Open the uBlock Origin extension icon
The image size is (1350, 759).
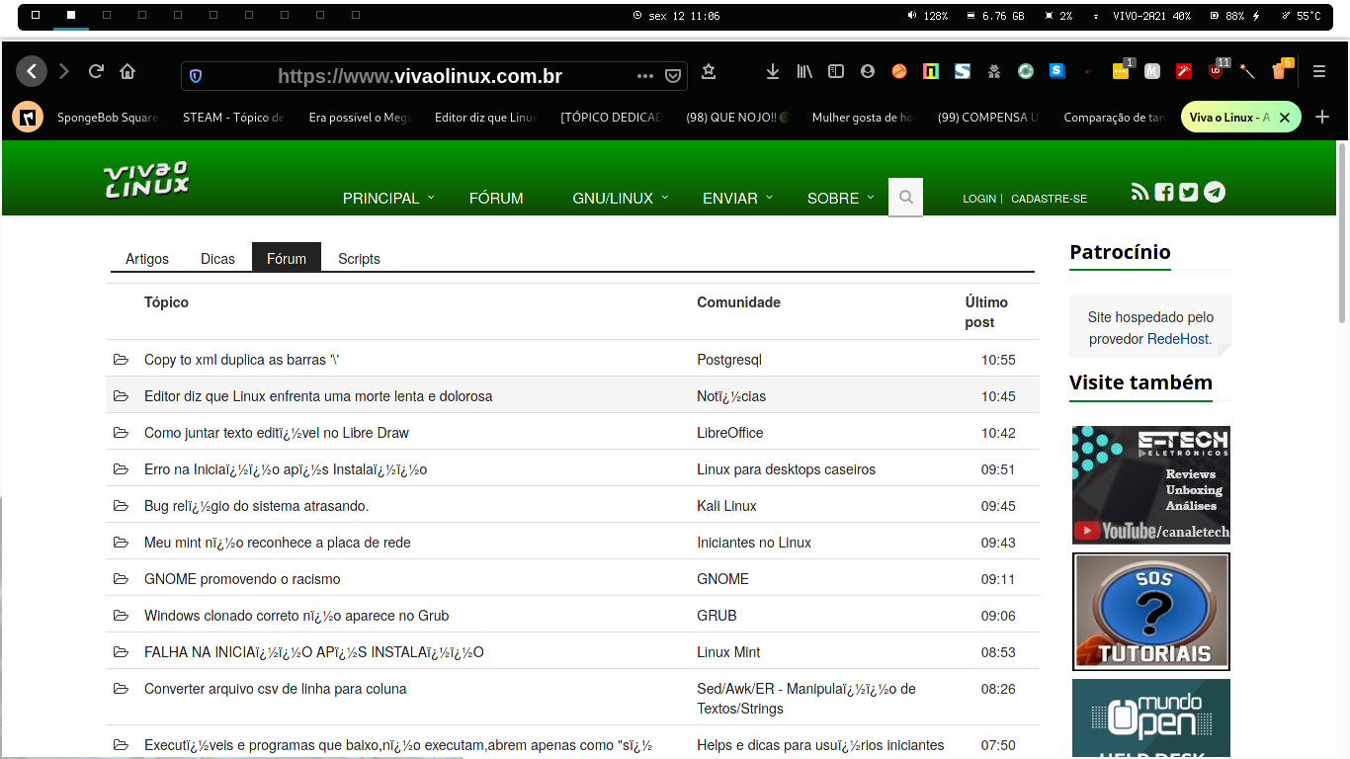click(x=1215, y=71)
